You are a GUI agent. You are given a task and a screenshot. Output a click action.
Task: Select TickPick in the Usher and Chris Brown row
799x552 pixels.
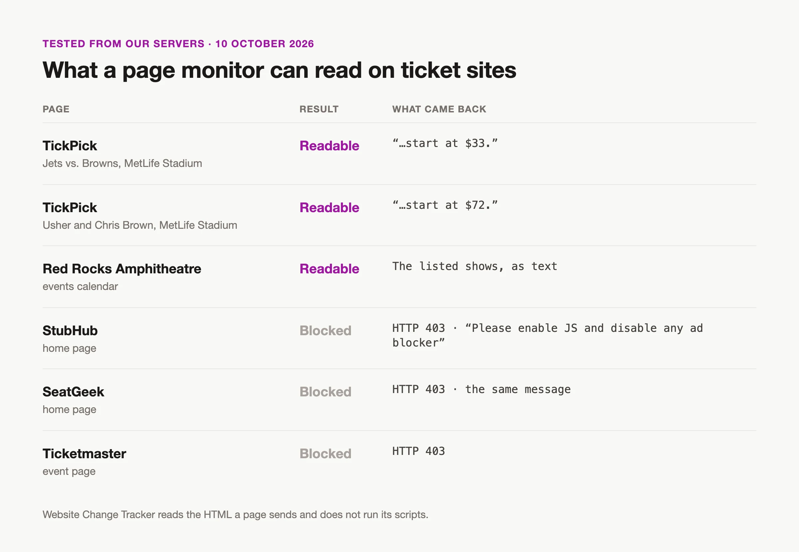point(70,207)
